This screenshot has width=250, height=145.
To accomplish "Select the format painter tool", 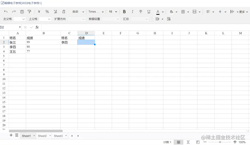I will (x=29, y=12).
